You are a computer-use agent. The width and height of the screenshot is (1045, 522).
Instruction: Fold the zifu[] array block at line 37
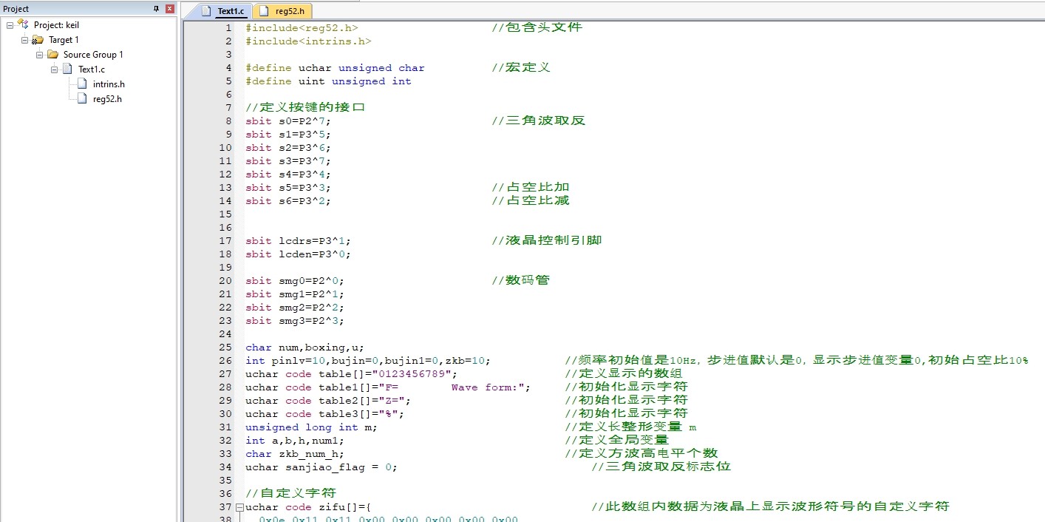coord(239,507)
